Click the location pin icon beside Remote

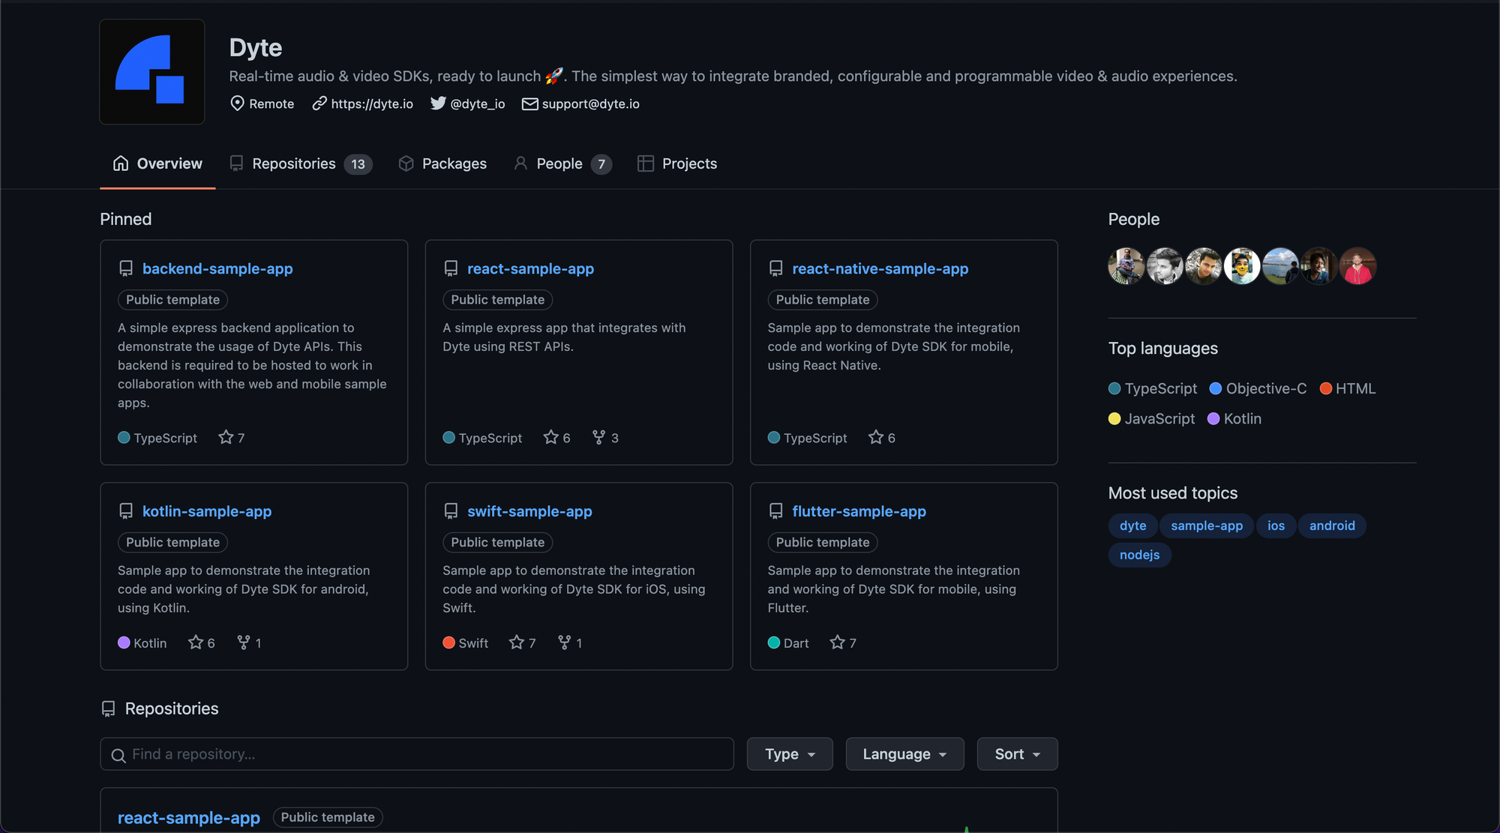coord(237,103)
